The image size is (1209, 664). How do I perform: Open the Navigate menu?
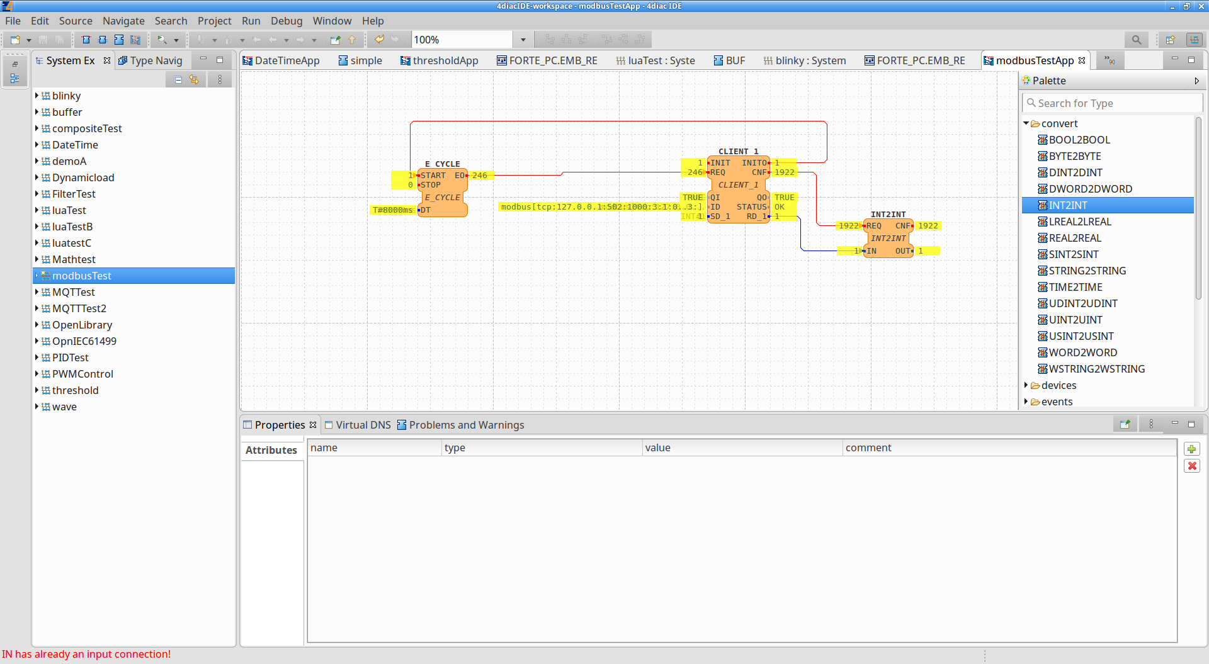click(x=123, y=21)
